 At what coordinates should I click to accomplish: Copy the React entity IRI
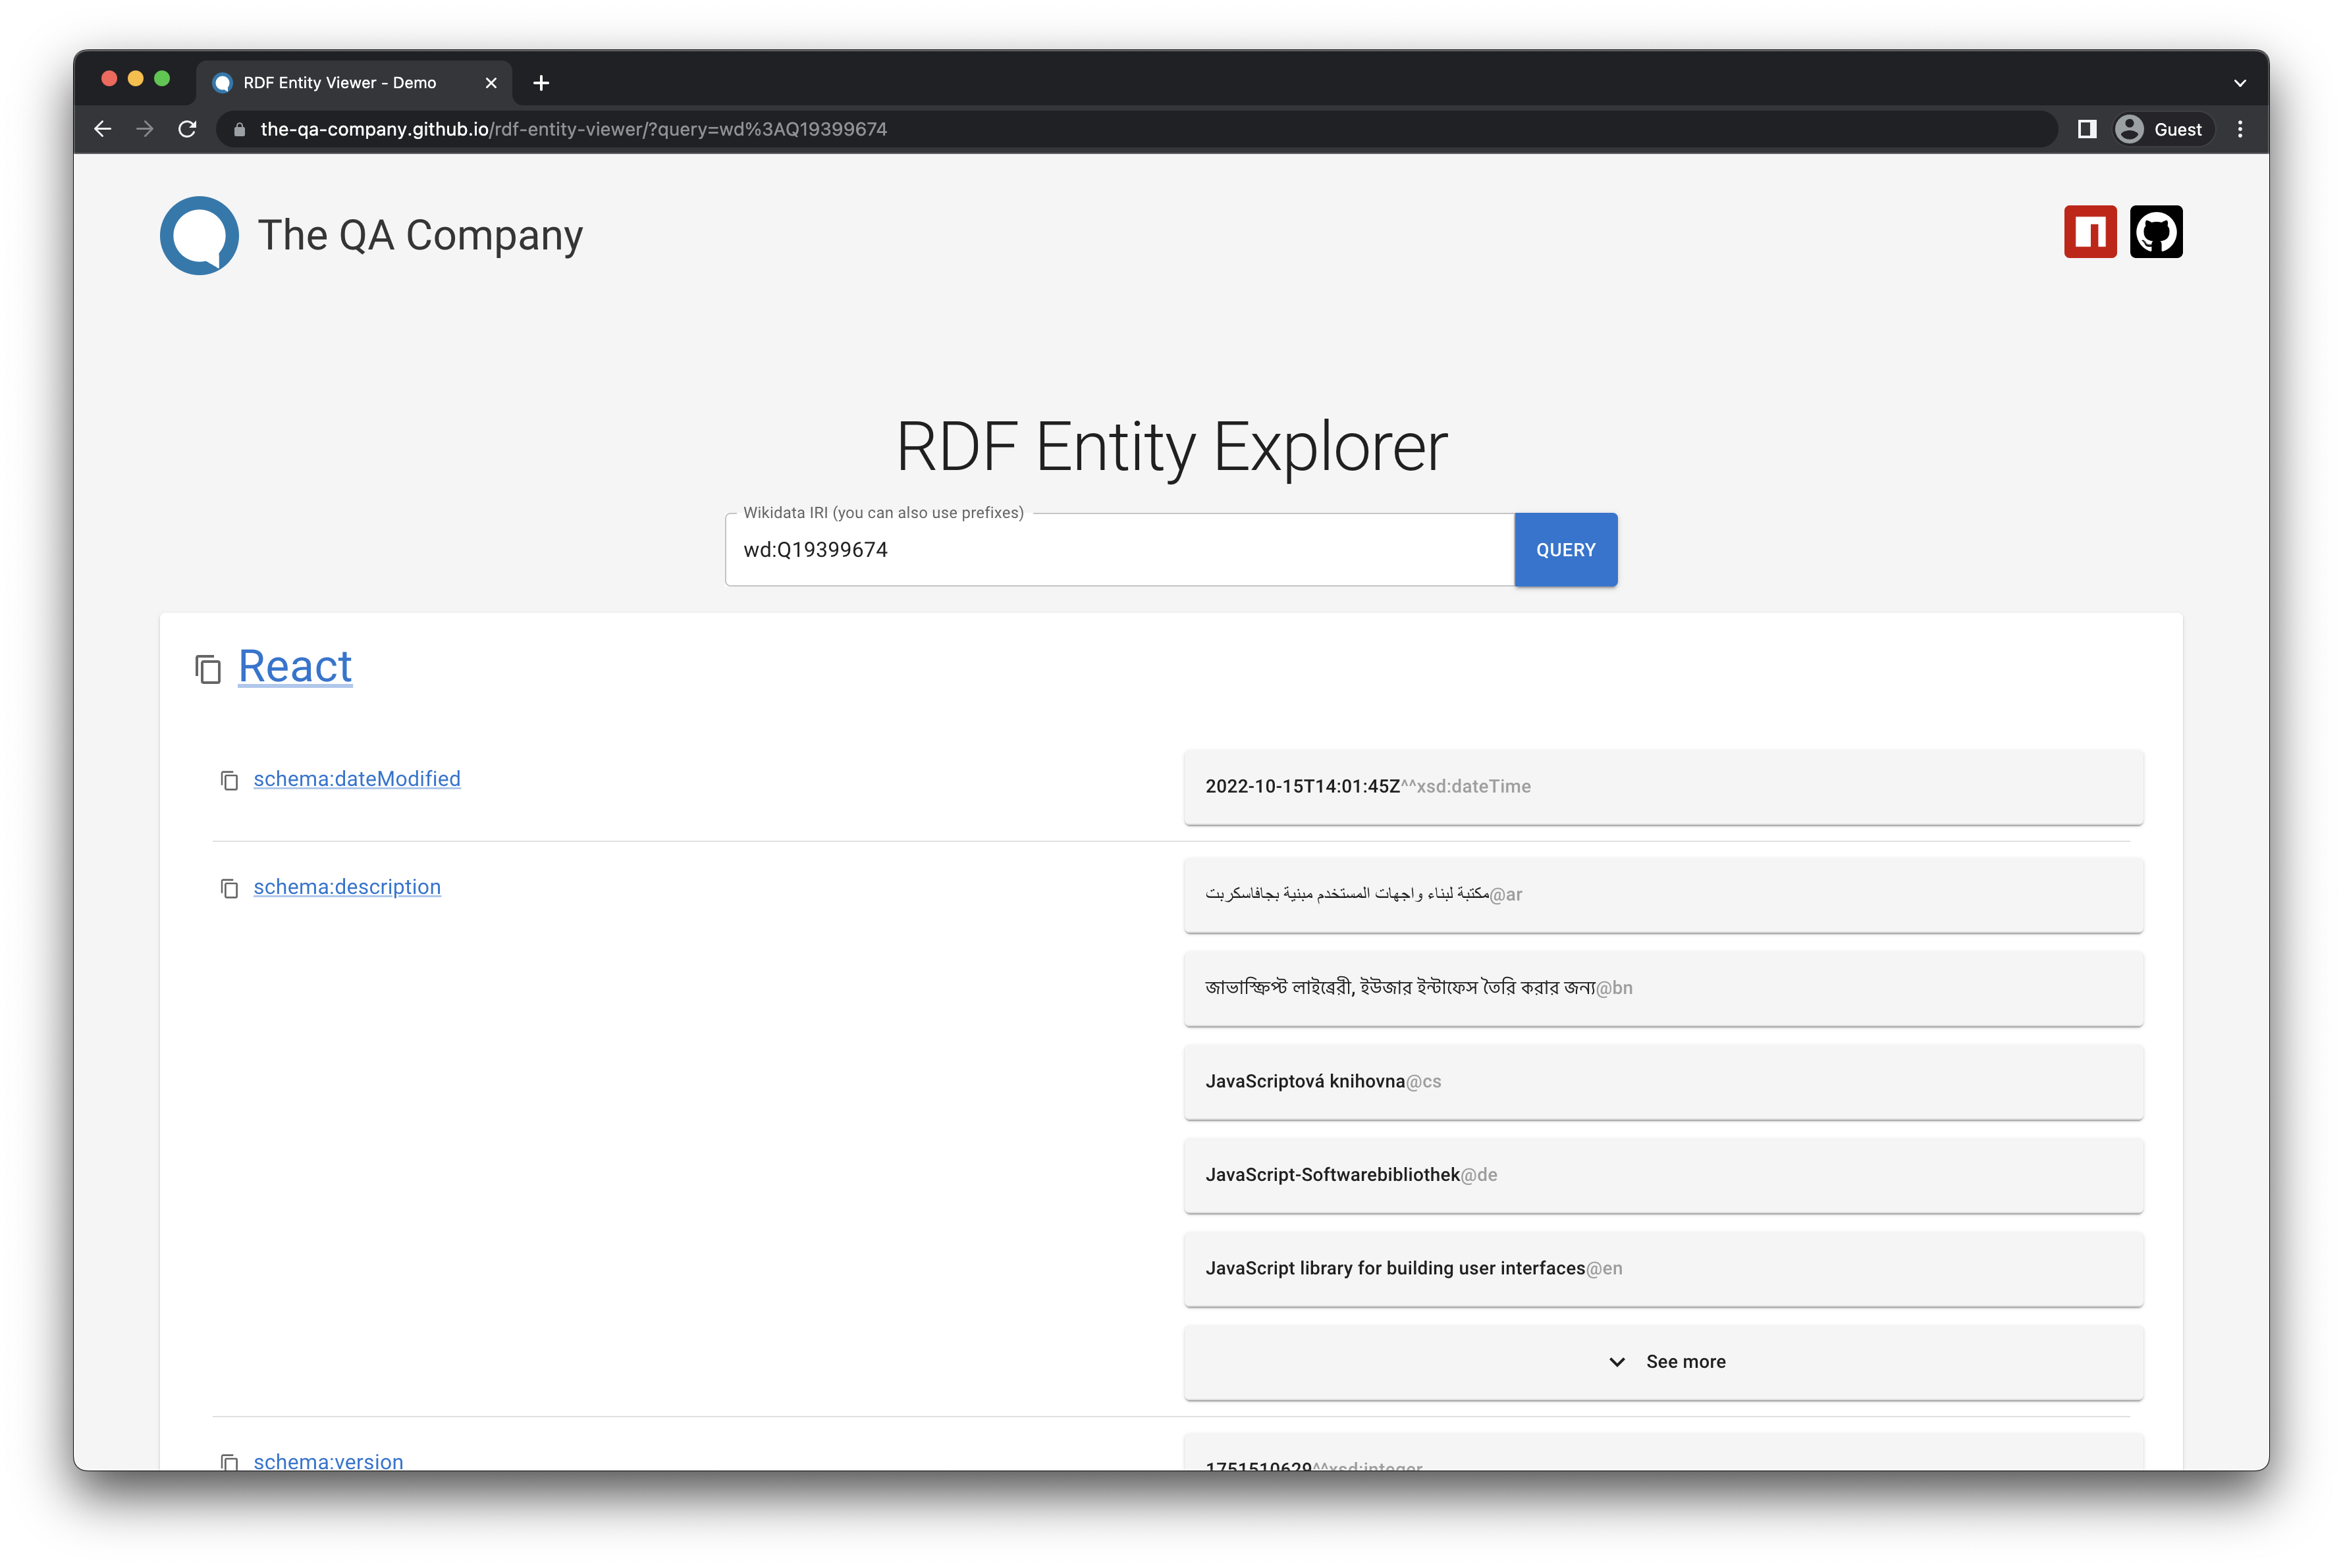click(x=207, y=669)
